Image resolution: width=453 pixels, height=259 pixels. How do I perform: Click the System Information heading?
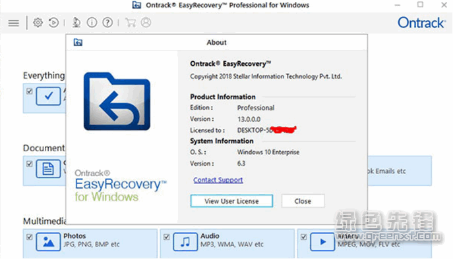coord(222,141)
